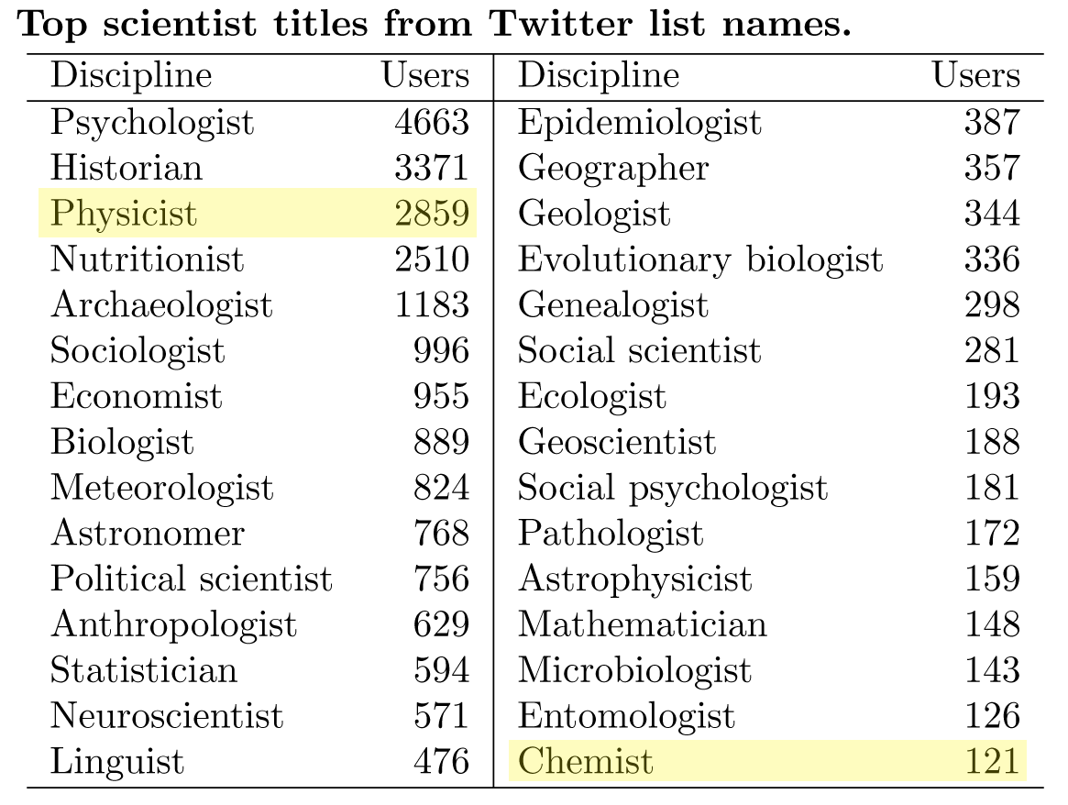Click the Epidemiologist row label
Viewport: 1068px width, 805px height.
pyautogui.click(x=639, y=122)
